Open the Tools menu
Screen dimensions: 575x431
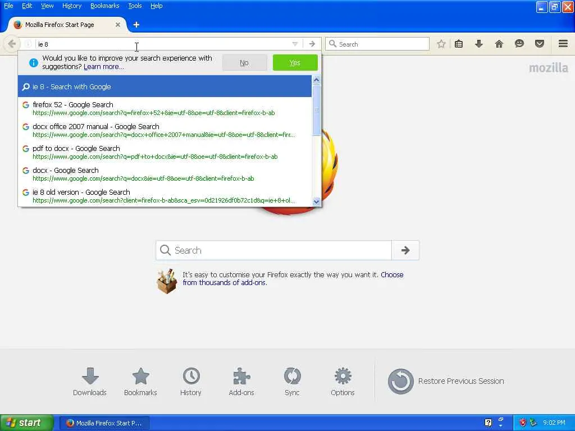click(135, 6)
